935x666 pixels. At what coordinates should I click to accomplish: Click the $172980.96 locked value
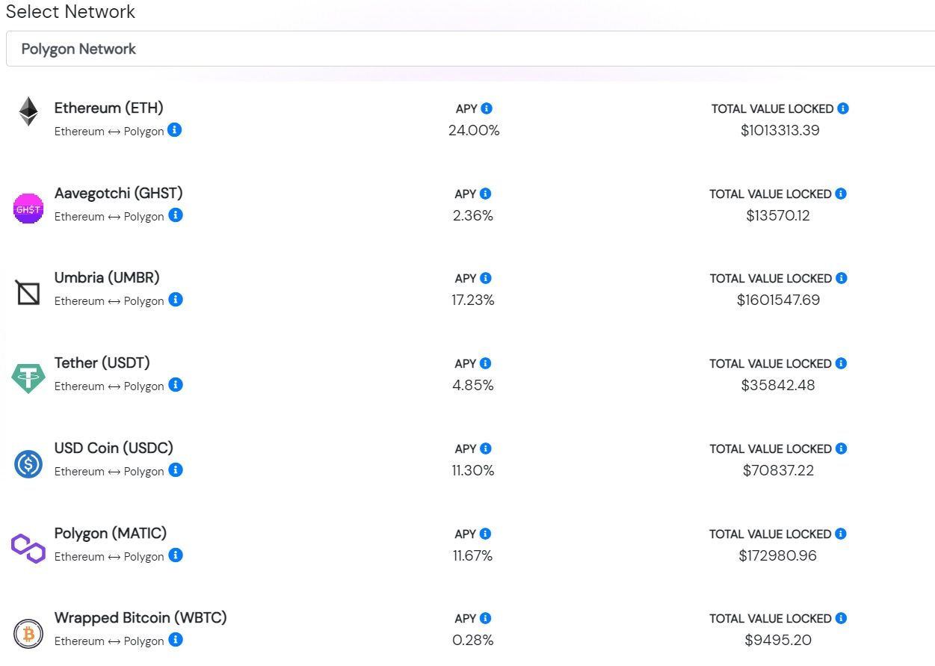point(778,556)
